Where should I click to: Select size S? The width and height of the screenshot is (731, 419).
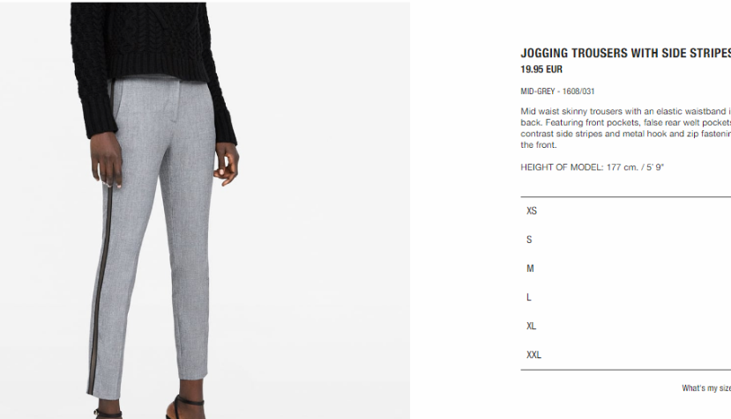pyautogui.click(x=626, y=239)
